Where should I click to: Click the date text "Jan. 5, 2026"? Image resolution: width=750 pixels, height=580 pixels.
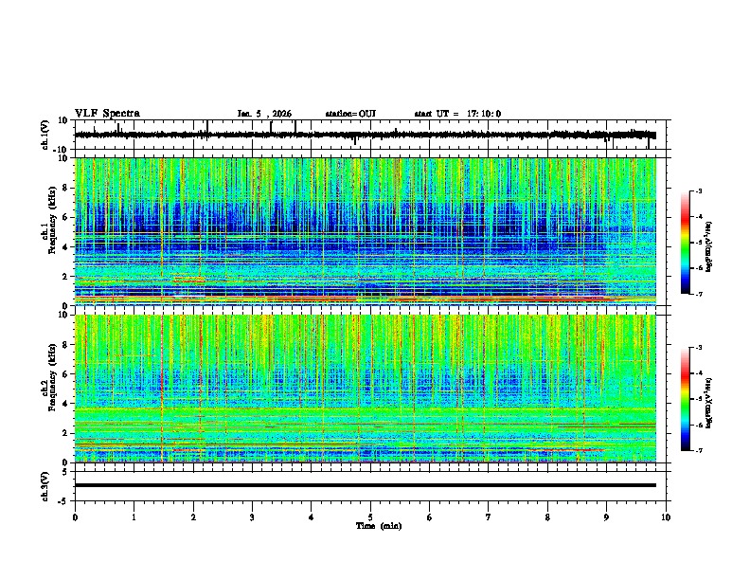click(264, 114)
